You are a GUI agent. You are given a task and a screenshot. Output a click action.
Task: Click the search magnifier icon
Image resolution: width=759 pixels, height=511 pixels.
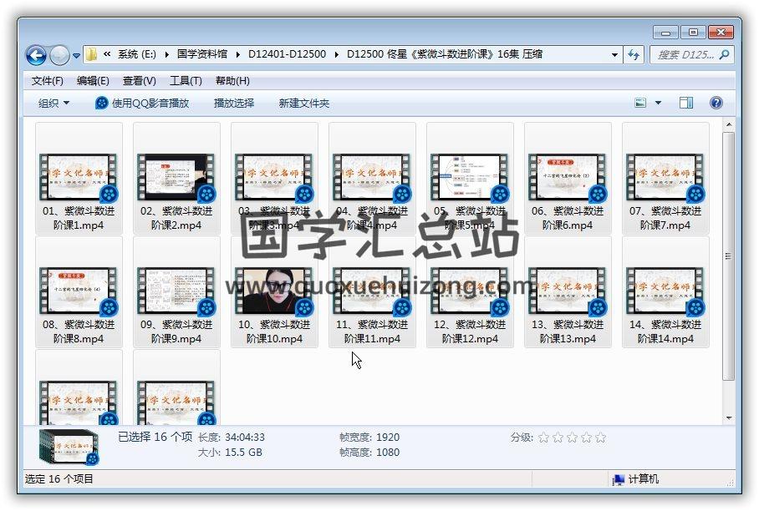pos(724,55)
